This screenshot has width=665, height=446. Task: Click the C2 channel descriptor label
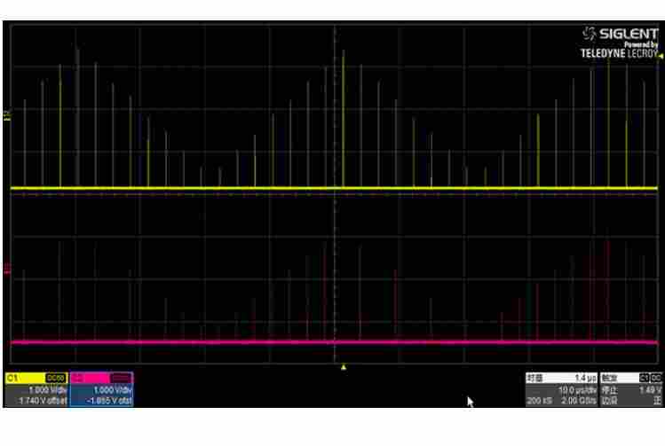(78, 378)
